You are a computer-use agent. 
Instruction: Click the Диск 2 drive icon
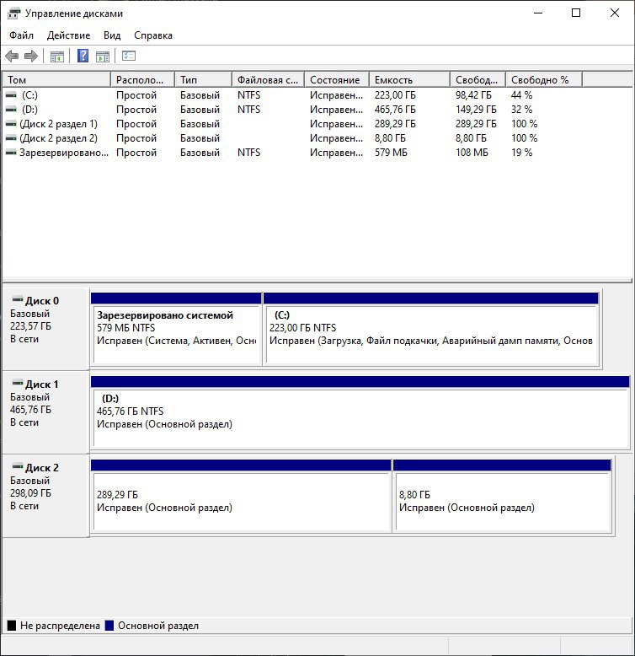click(x=18, y=465)
